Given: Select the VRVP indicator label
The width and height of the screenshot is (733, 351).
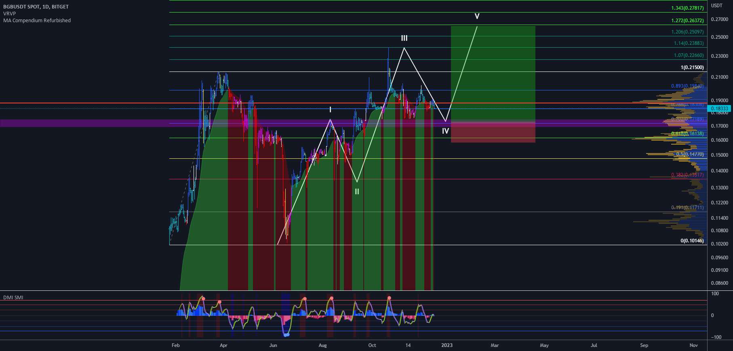Looking at the screenshot, I should tap(10, 14).
